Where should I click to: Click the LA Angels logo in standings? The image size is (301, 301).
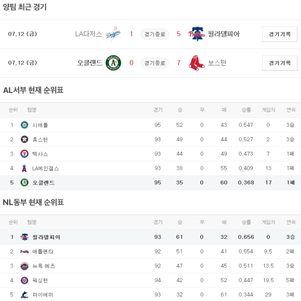(x=24, y=168)
